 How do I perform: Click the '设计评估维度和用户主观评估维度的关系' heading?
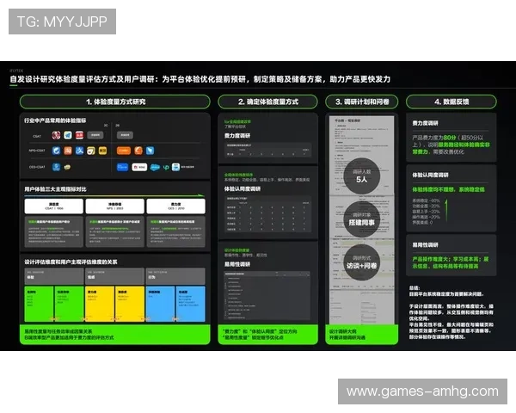pos(71,262)
